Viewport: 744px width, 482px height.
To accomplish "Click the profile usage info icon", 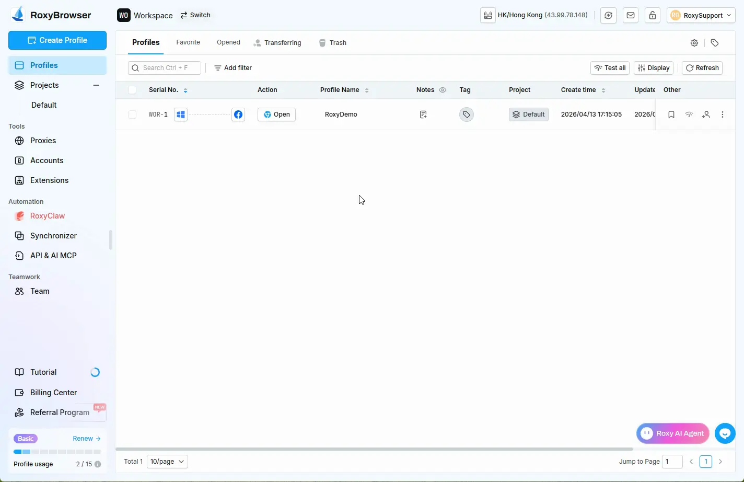I will click(98, 464).
